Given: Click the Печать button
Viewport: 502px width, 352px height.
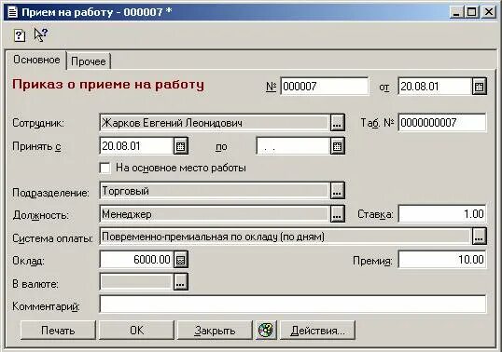Looking at the screenshot, I should click(x=58, y=331).
